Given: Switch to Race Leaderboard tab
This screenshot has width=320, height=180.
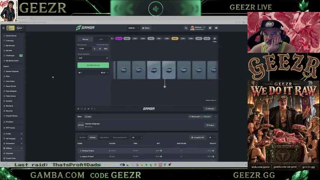Looking at the screenshot, I should point(120,138).
